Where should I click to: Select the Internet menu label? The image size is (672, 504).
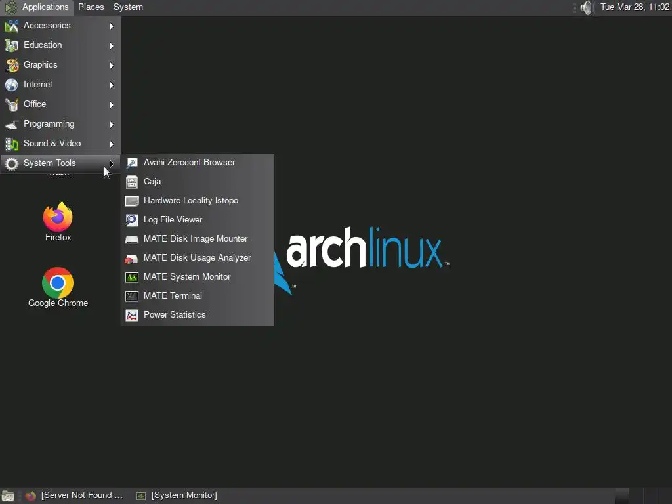click(x=38, y=85)
